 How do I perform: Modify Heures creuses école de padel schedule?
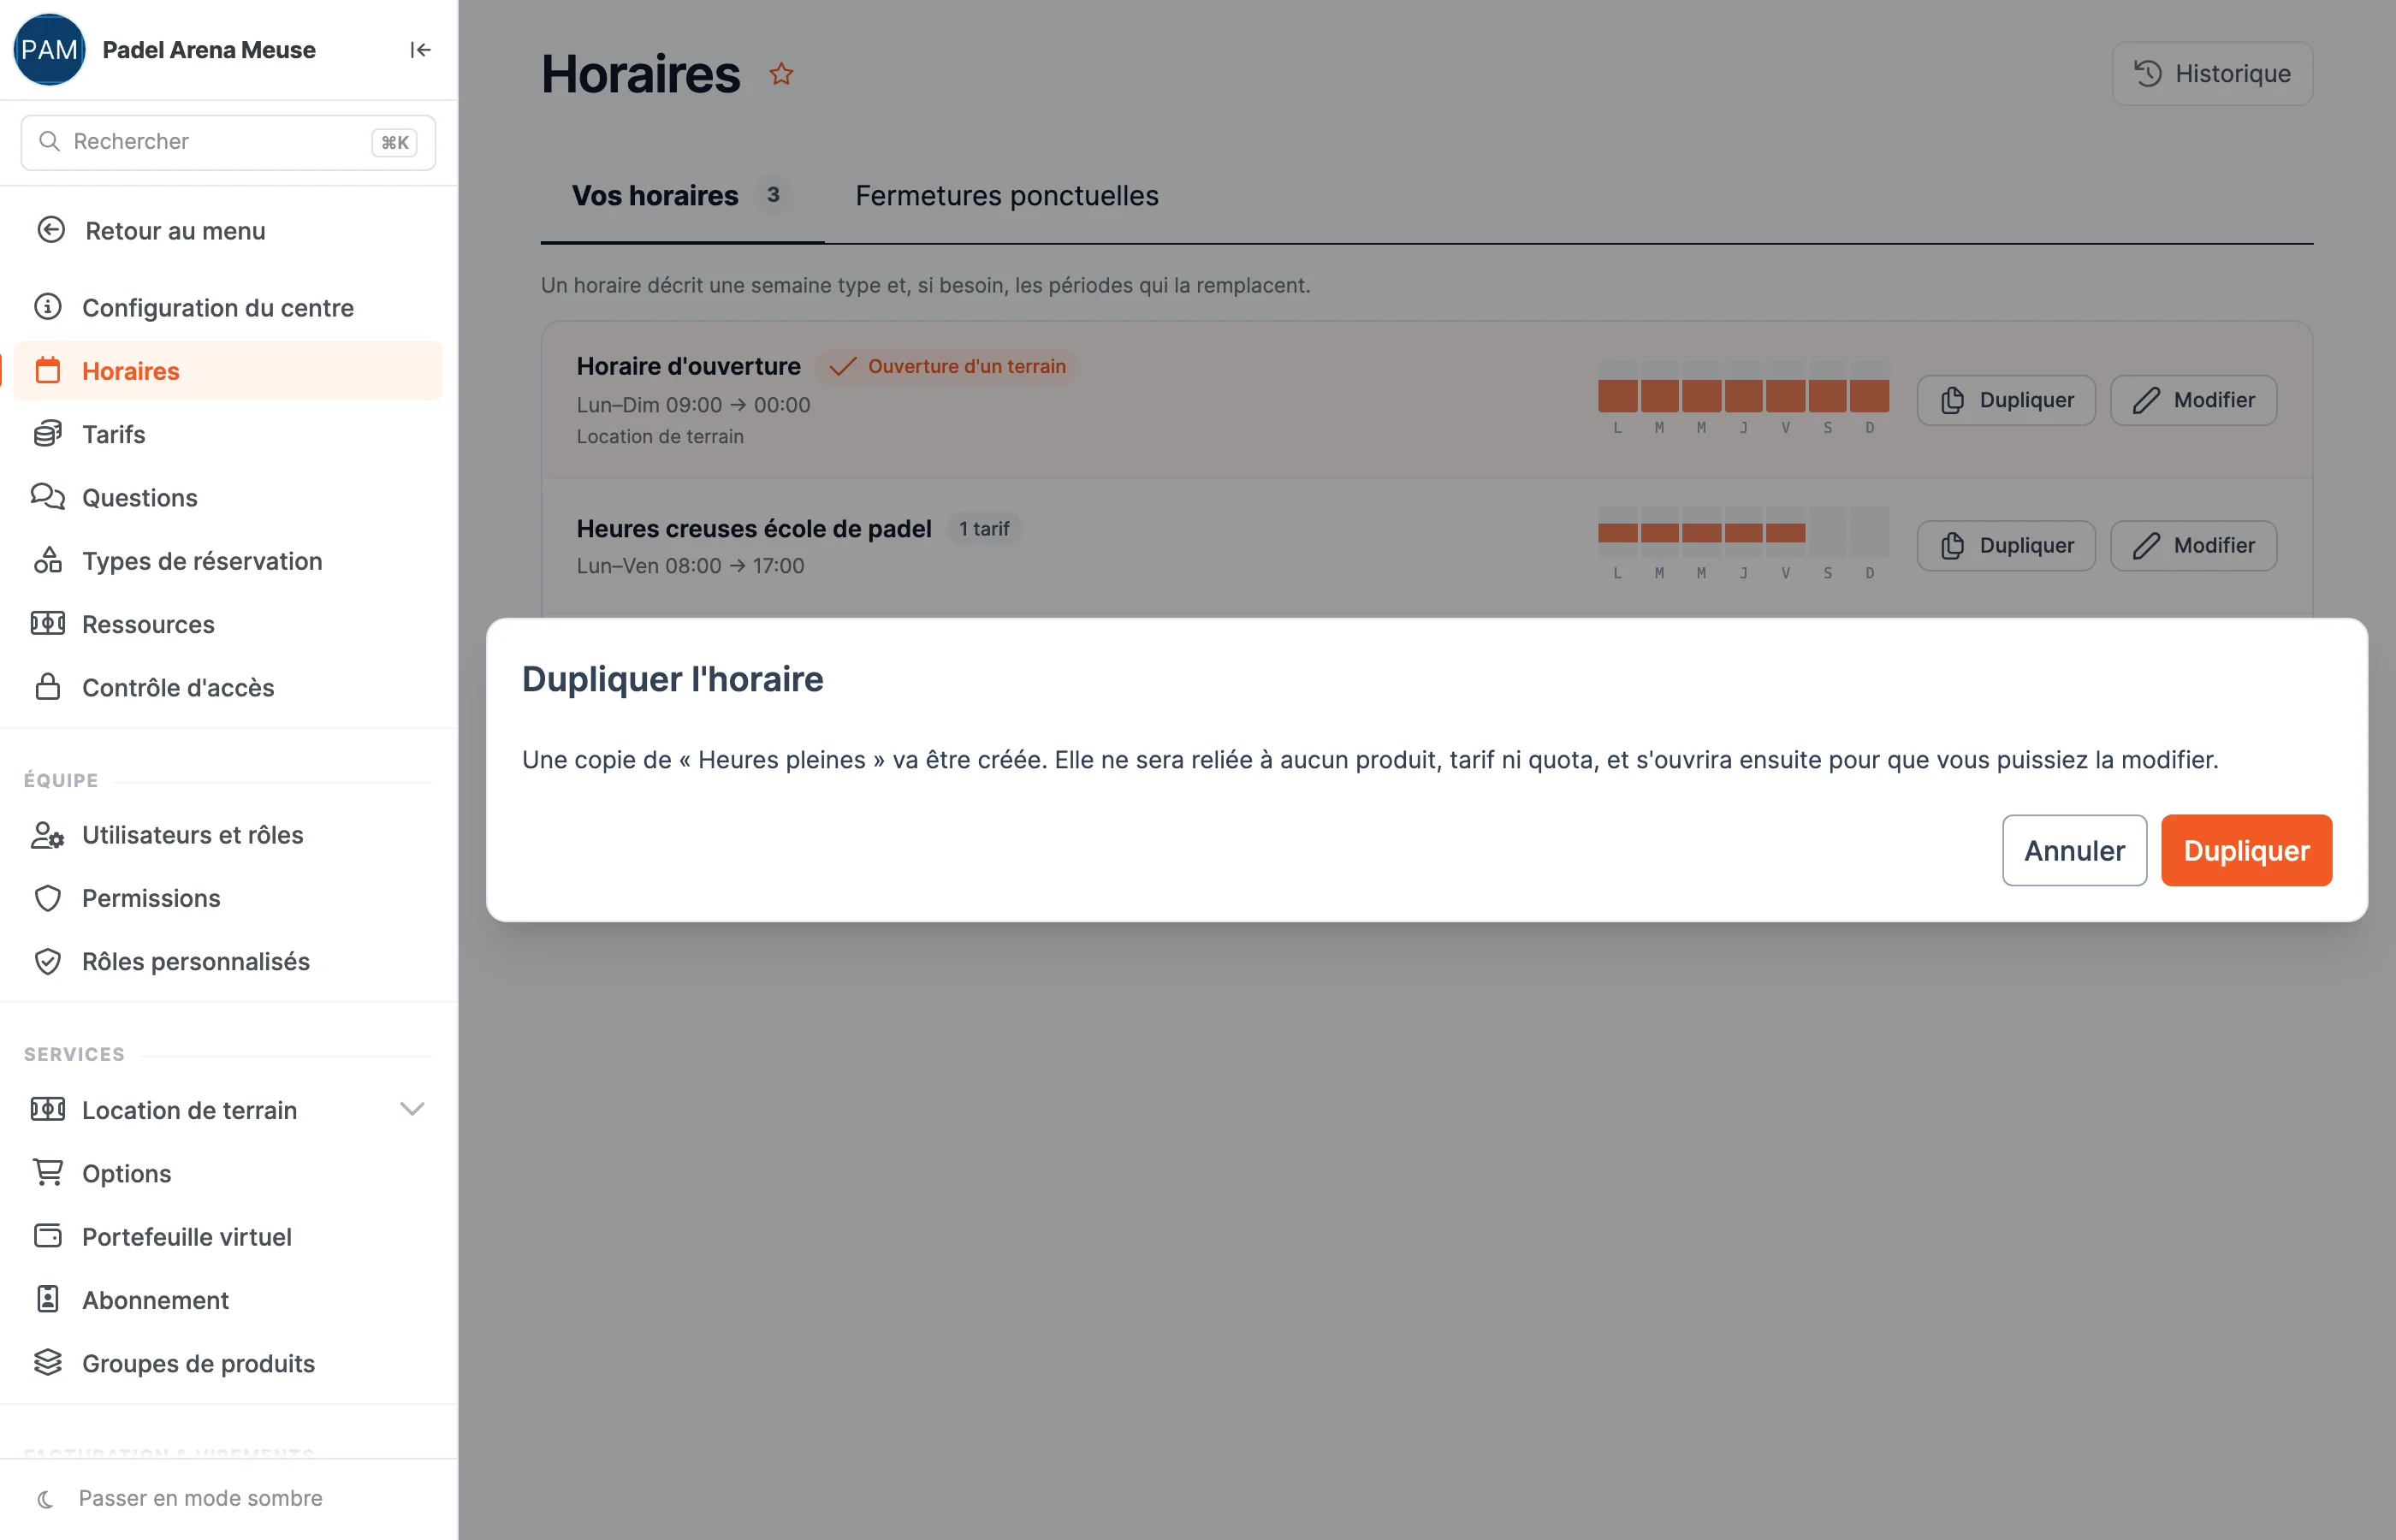(2194, 545)
